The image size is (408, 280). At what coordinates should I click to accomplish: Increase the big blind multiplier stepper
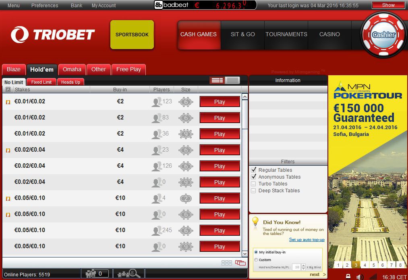pyautogui.click(x=303, y=266)
